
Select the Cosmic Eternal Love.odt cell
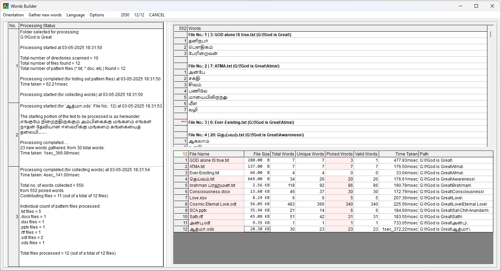pyautogui.click(x=216, y=204)
